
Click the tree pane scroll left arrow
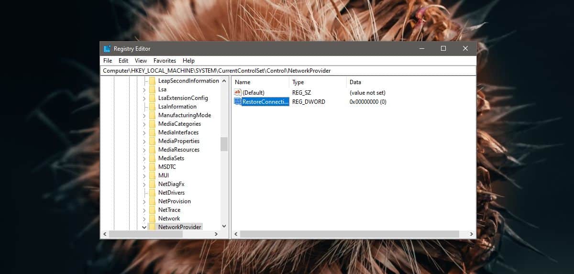(105, 234)
